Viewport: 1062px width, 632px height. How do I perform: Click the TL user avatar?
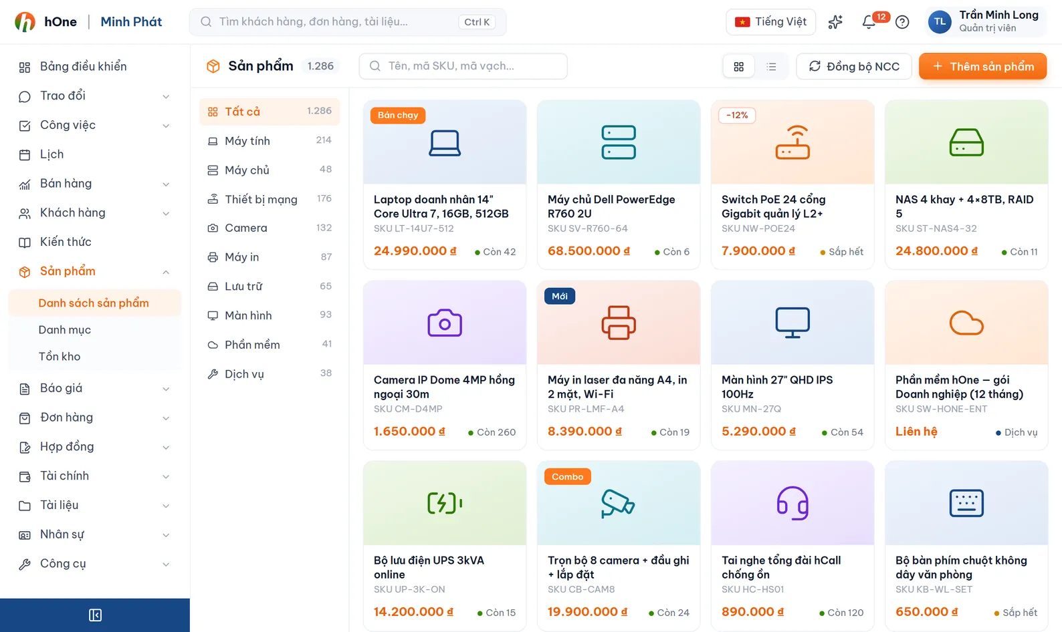tap(940, 22)
